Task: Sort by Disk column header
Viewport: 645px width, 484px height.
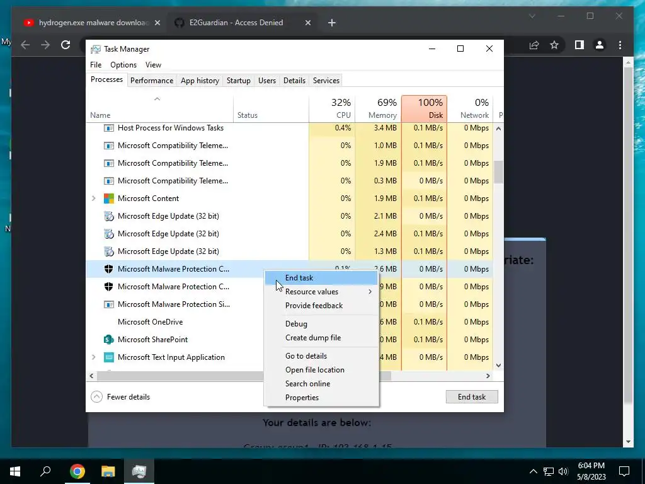Action: pyautogui.click(x=424, y=108)
